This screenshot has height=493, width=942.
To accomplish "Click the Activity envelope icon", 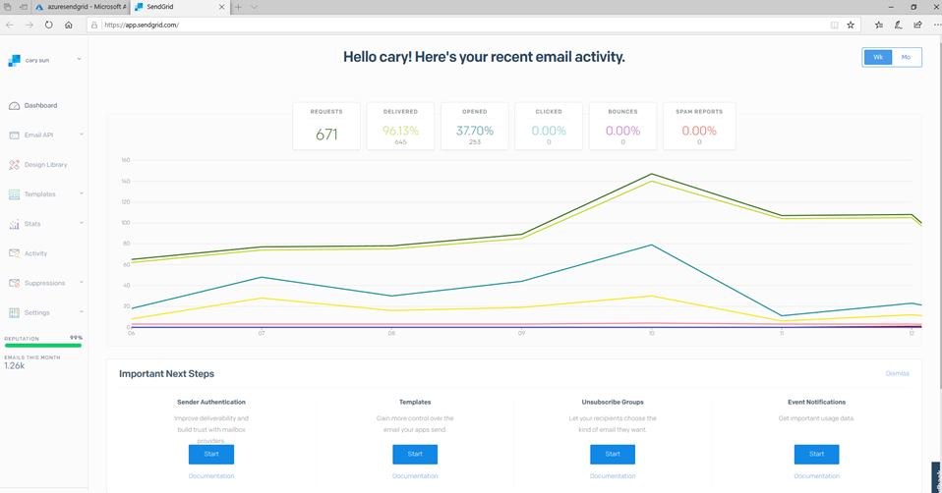I will (14, 253).
